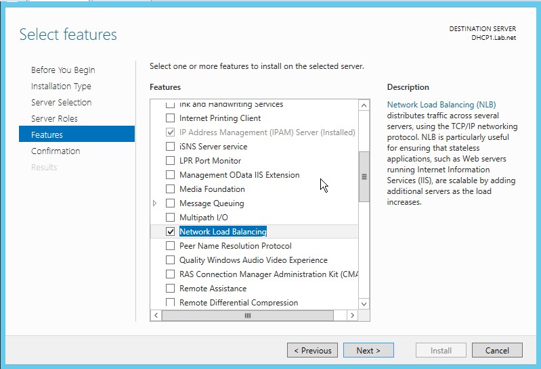Image resolution: width=541 pixels, height=369 pixels.
Task: Expand the Message Queuing tree node
Action: (155, 203)
